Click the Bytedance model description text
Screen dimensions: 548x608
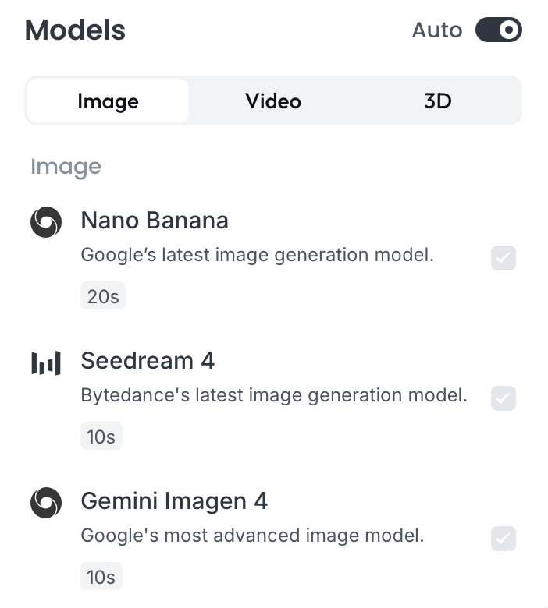(274, 395)
